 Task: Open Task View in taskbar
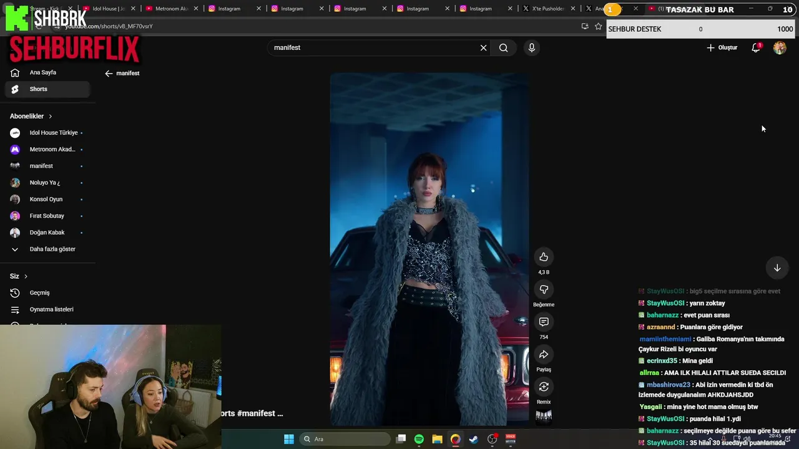point(401,439)
